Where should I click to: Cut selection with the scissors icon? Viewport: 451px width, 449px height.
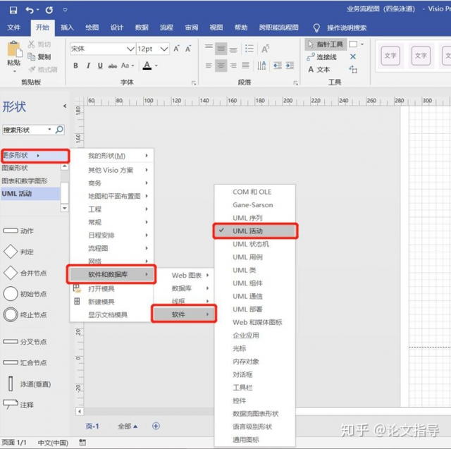point(31,44)
